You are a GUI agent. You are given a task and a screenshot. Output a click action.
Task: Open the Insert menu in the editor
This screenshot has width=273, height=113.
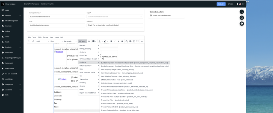(x=57, y=37)
